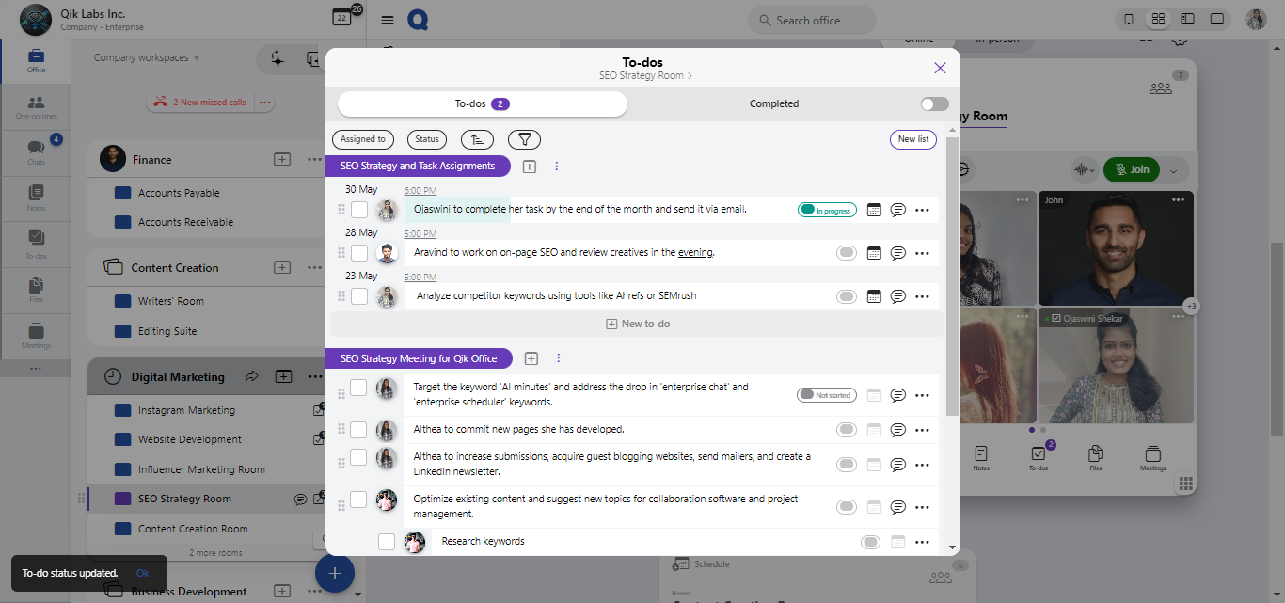Change the In progress status pill

tap(825, 210)
